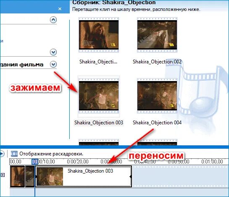Collapse the top task section chevron
229x197 pixels.
coord(53,20)
